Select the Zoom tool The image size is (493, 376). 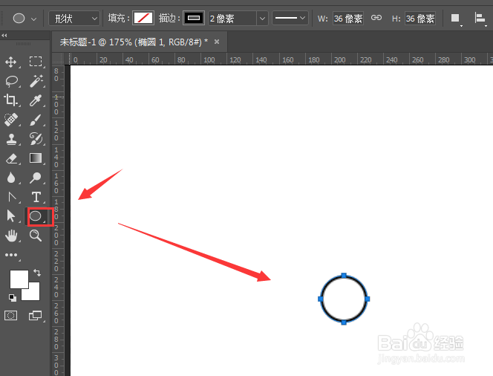tap(36, 236)
